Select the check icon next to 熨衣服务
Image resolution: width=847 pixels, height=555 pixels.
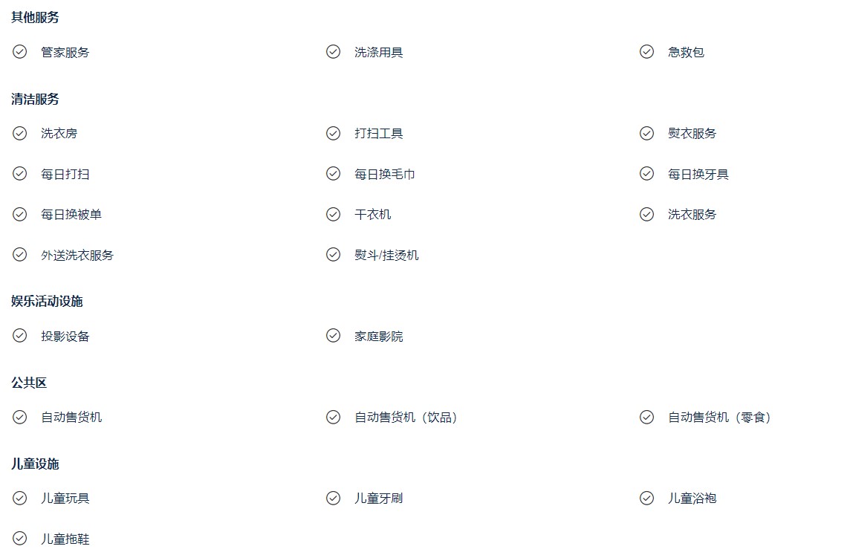tap(646, 134)
